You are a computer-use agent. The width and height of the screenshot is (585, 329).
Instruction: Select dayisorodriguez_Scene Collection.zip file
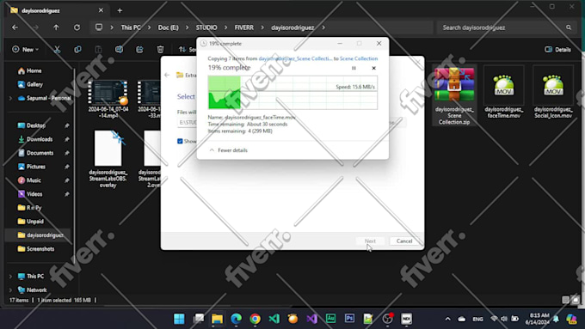[454, 95]
